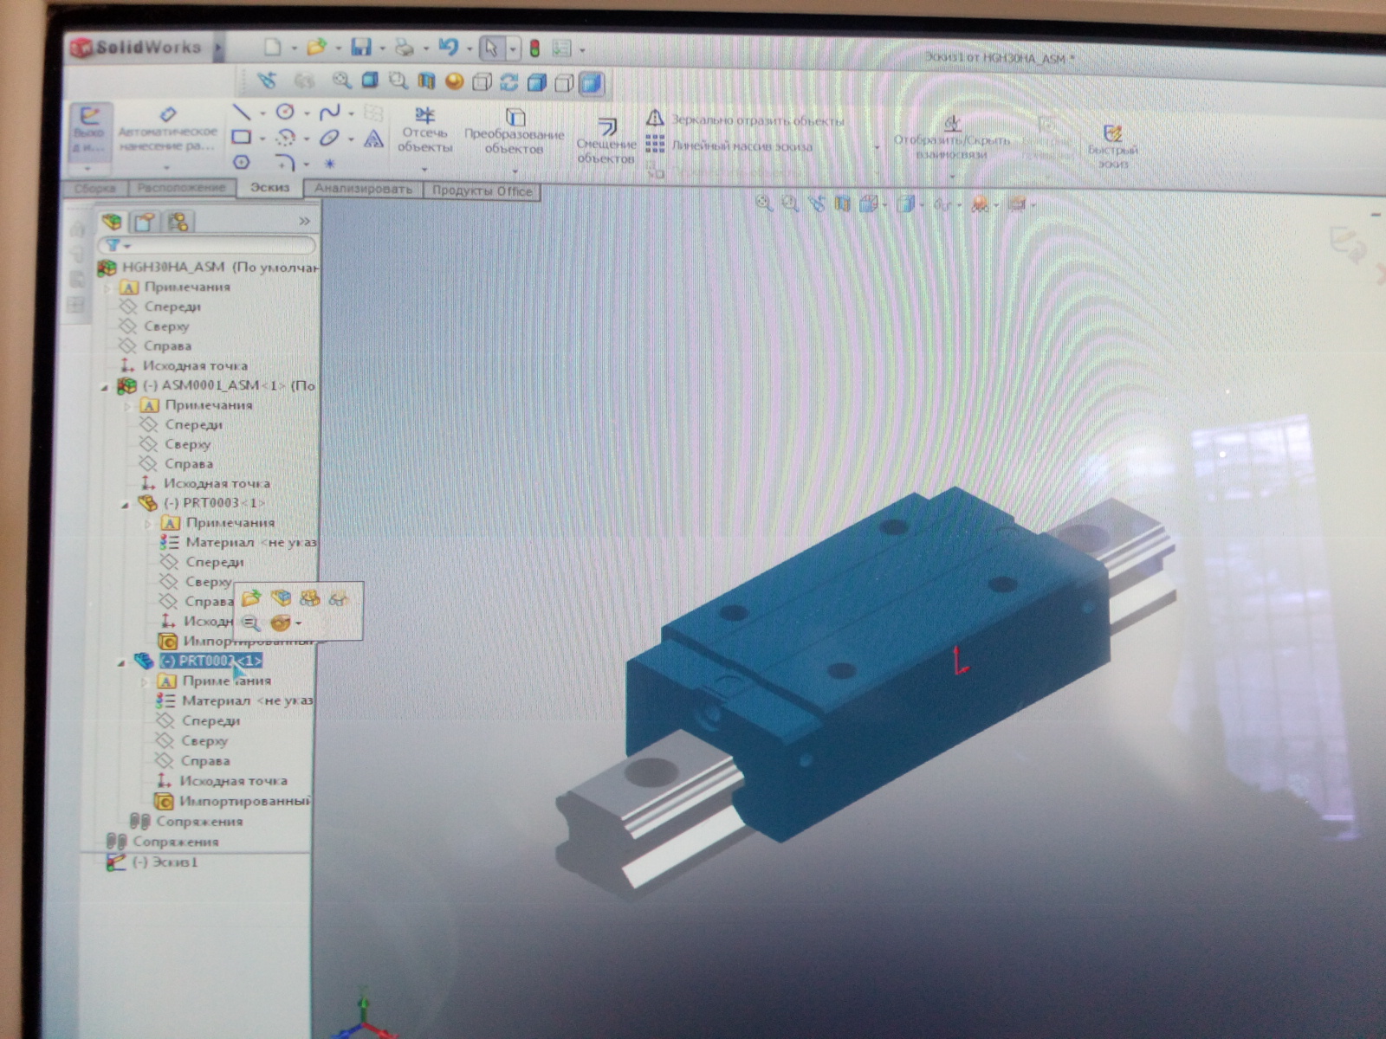Select the Sketch Fillet tool
1386x1039 pixels.
pyautogui.click(x=285, y=162)
